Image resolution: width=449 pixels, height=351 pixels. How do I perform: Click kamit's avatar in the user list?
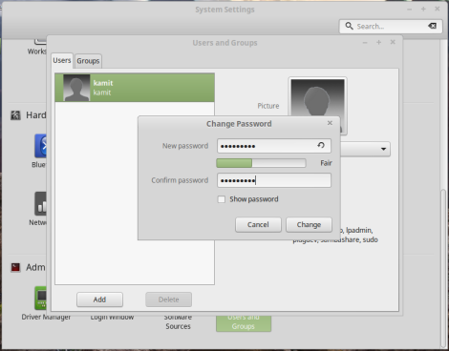tap(76, 88)
